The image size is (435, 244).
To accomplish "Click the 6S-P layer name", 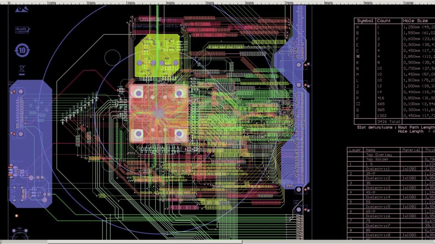I will 371,211.
